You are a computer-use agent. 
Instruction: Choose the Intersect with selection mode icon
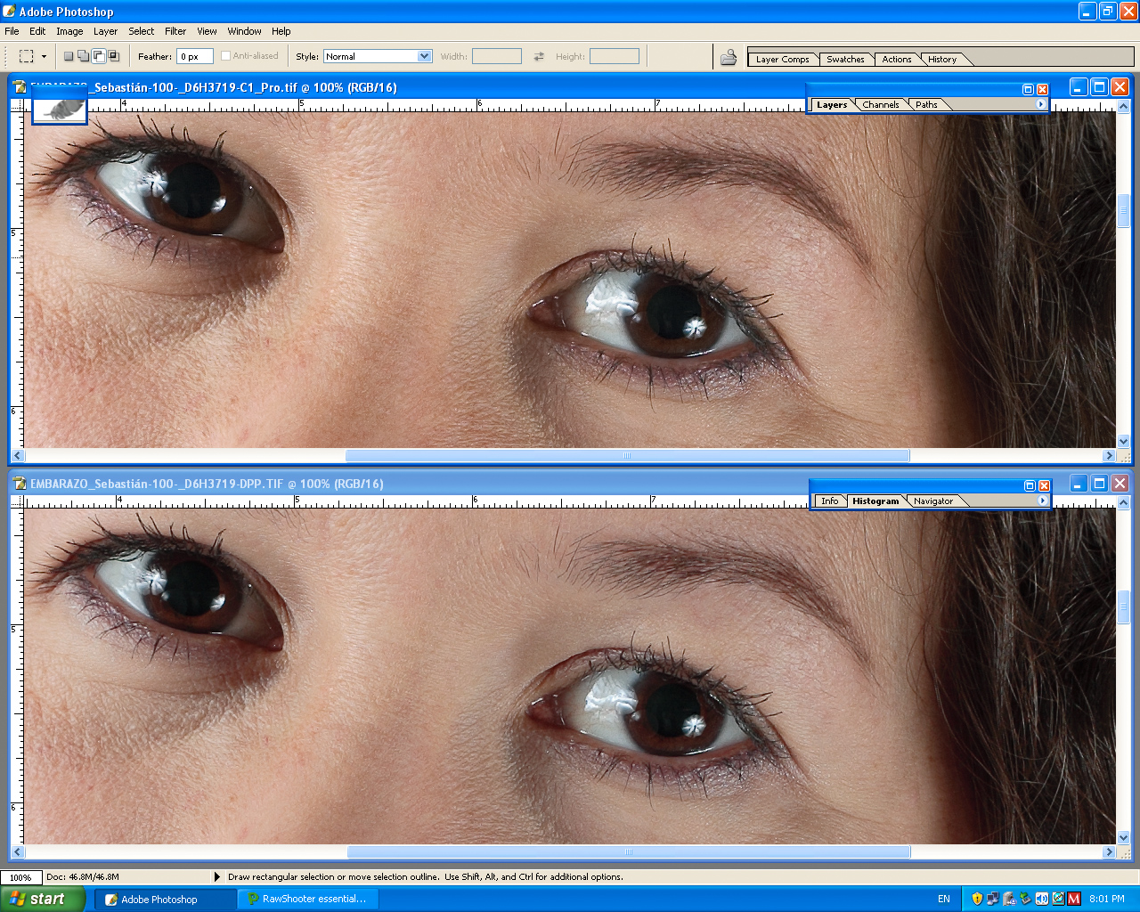pyautogui.click(x=114, y=56)
